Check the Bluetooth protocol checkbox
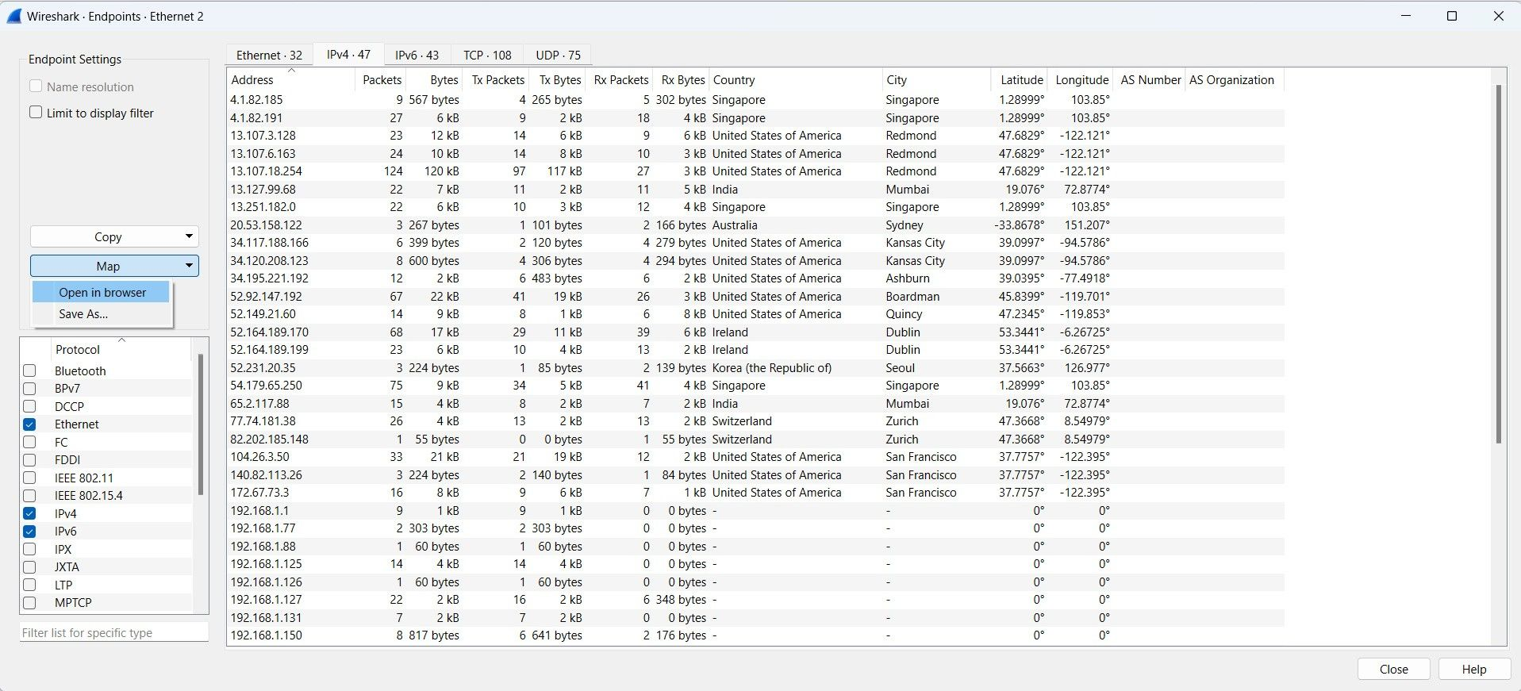This screenshot has height=691, width=1521. 29,370
